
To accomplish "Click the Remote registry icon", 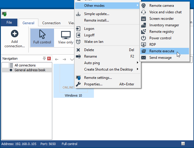I will 144,32.
